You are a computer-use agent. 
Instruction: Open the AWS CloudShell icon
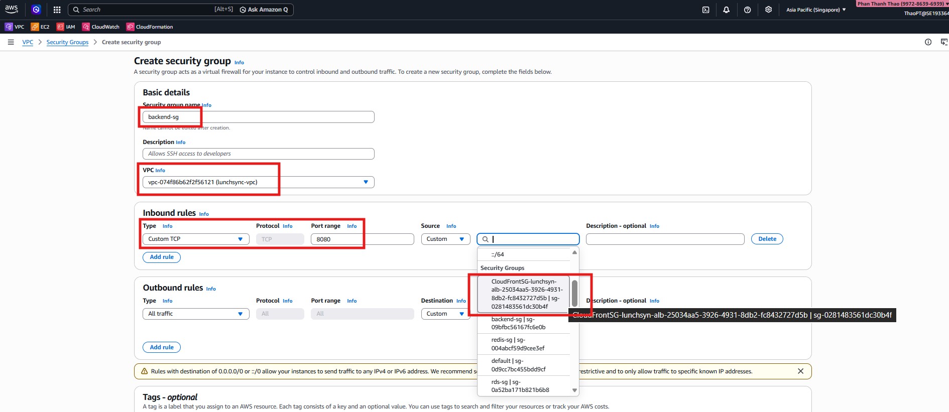[x=705, y=10]
